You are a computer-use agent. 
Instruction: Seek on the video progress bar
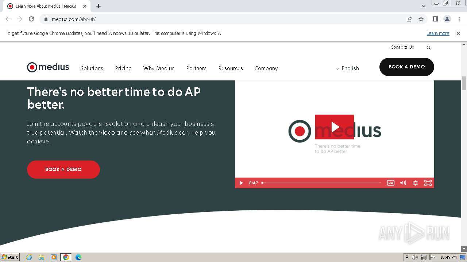coord(321,183)
